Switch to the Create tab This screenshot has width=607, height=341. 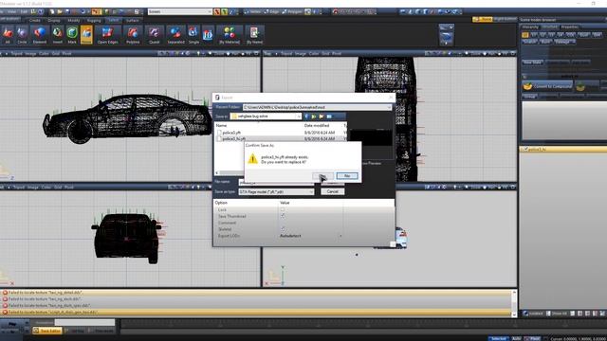click(34, 20)
